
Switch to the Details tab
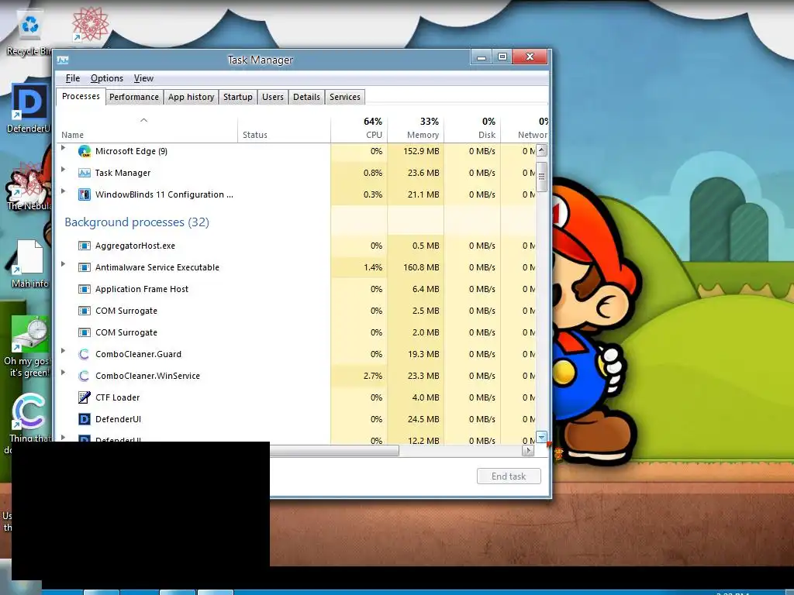306,97
